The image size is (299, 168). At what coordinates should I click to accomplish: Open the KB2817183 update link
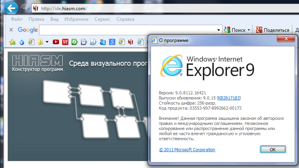(229, 98)
